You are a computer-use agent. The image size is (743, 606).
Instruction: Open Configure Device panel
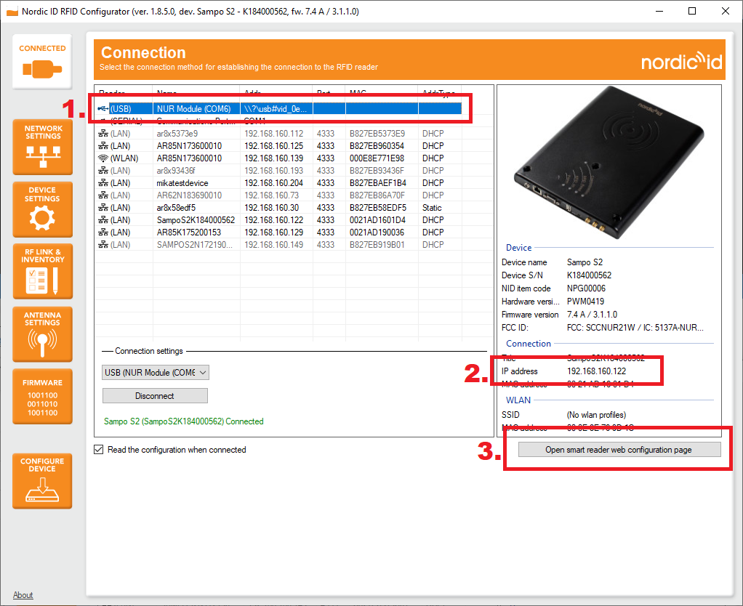42,481
